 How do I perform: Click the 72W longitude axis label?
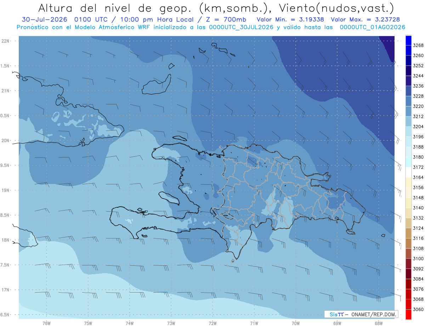(x=213, y=323)
